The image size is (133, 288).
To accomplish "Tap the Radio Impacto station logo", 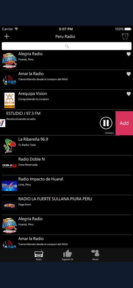I will point(10,186).
